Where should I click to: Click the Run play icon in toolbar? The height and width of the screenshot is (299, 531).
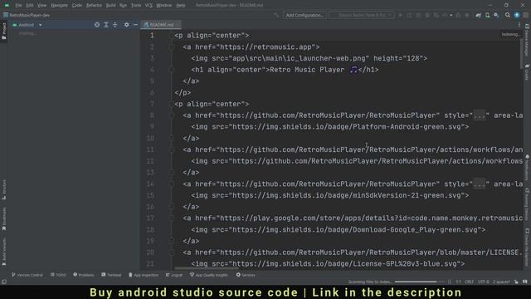pos(401,15)
